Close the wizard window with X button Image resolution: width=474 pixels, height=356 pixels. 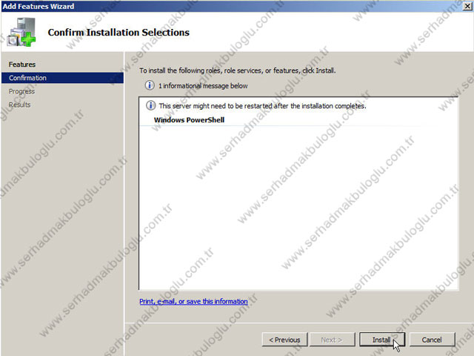click(467, 6)
